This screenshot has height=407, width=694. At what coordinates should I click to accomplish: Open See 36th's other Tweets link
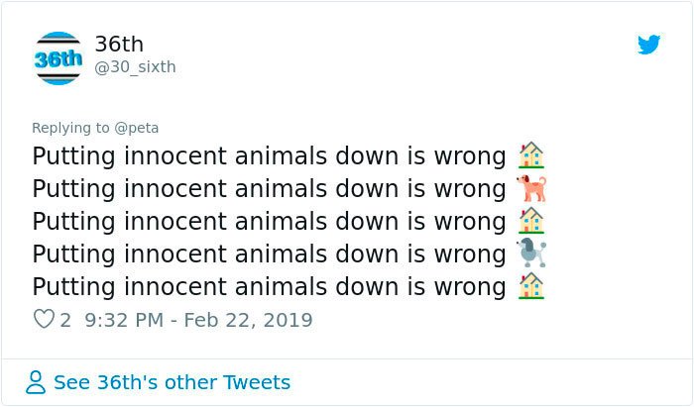click(172, 382)
